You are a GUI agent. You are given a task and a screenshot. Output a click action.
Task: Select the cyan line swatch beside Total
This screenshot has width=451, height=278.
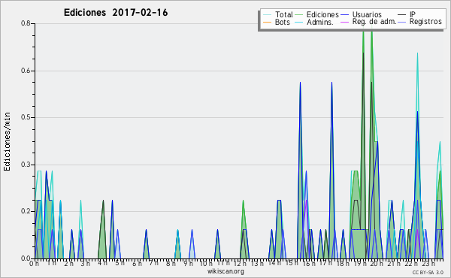(267, 15)
